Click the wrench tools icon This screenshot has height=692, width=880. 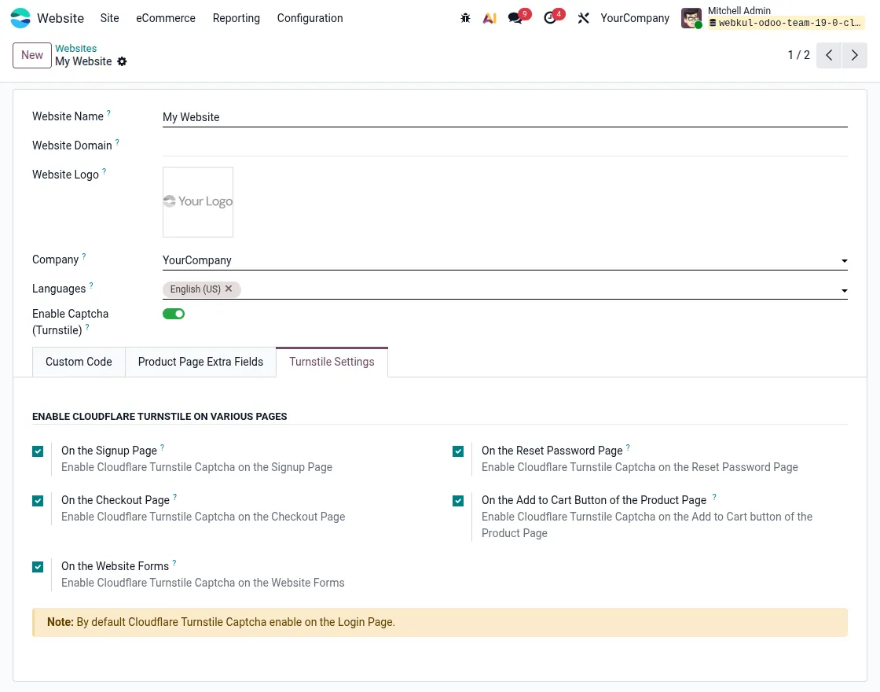[x=583, y=18]
